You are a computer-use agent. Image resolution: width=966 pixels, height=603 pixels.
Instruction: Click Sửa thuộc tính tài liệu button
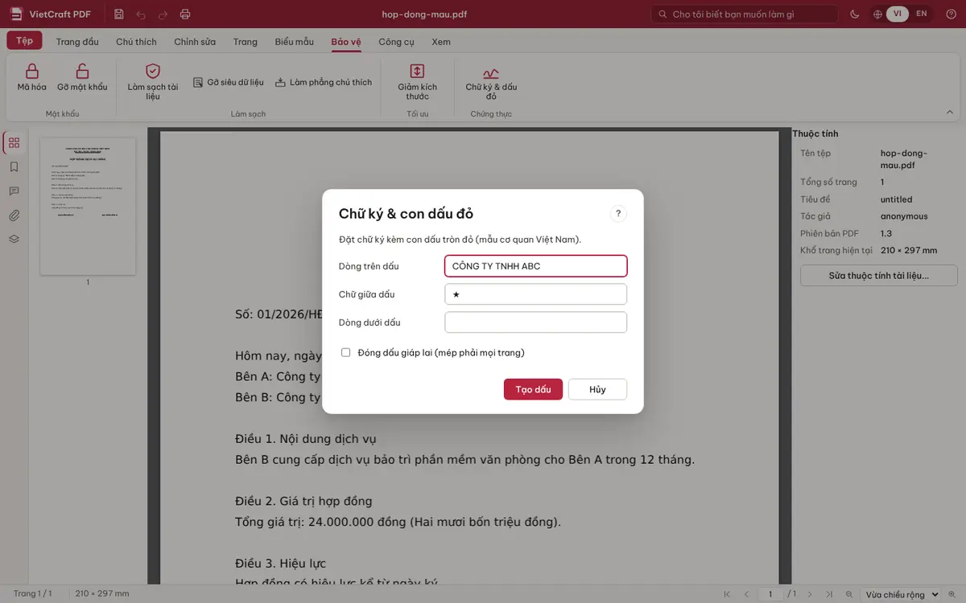(879, 276)
